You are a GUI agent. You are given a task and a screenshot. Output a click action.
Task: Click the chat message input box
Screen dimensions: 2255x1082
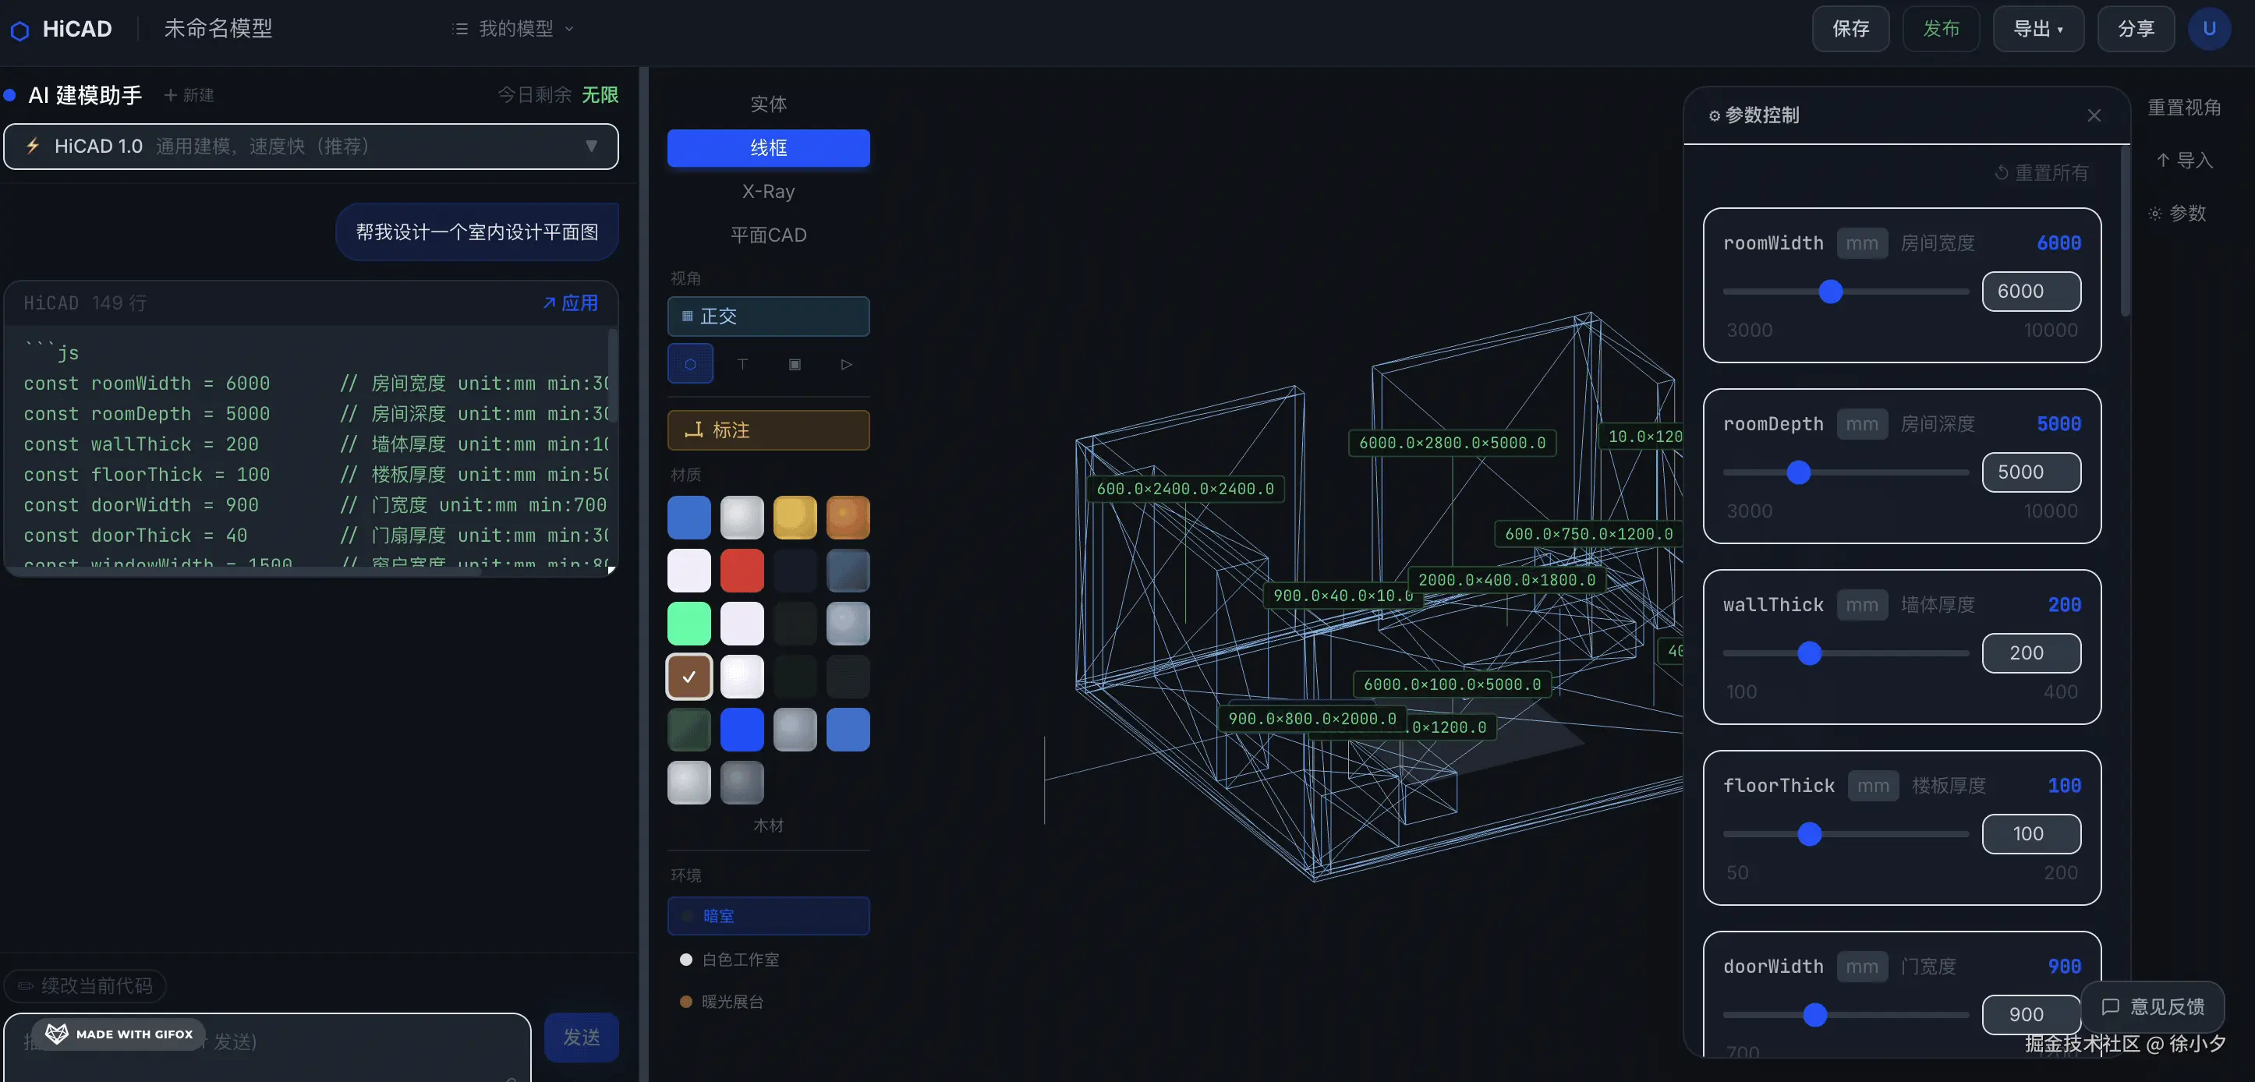coord(267,1046)
